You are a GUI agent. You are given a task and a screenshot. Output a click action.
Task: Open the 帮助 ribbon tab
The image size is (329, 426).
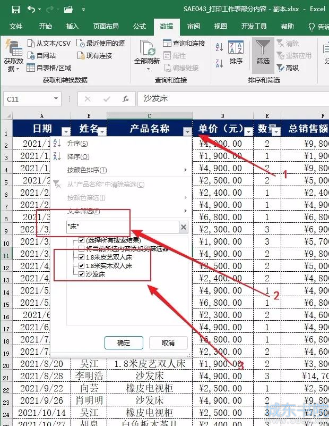(x=287, y=27)
